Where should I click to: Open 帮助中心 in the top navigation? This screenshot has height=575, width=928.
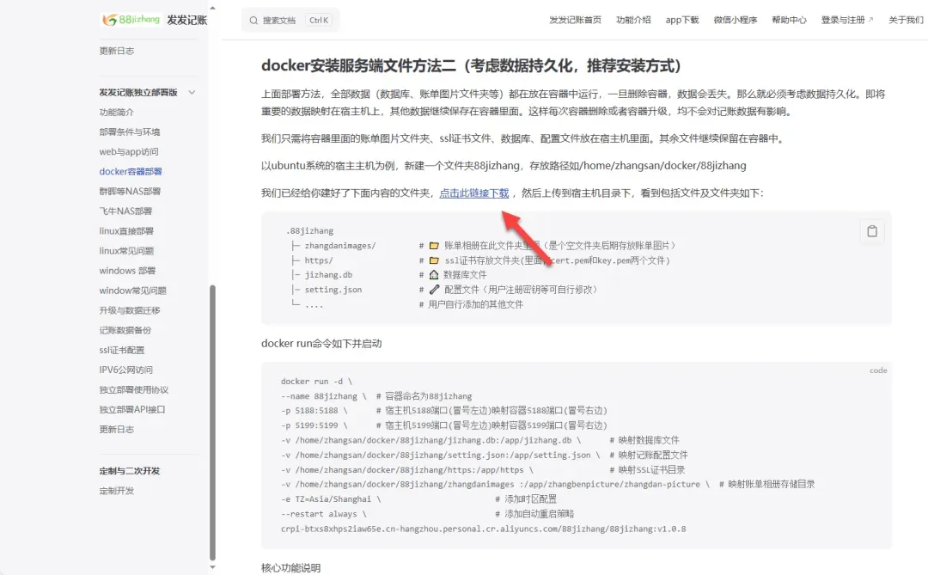tap(789, 20)
